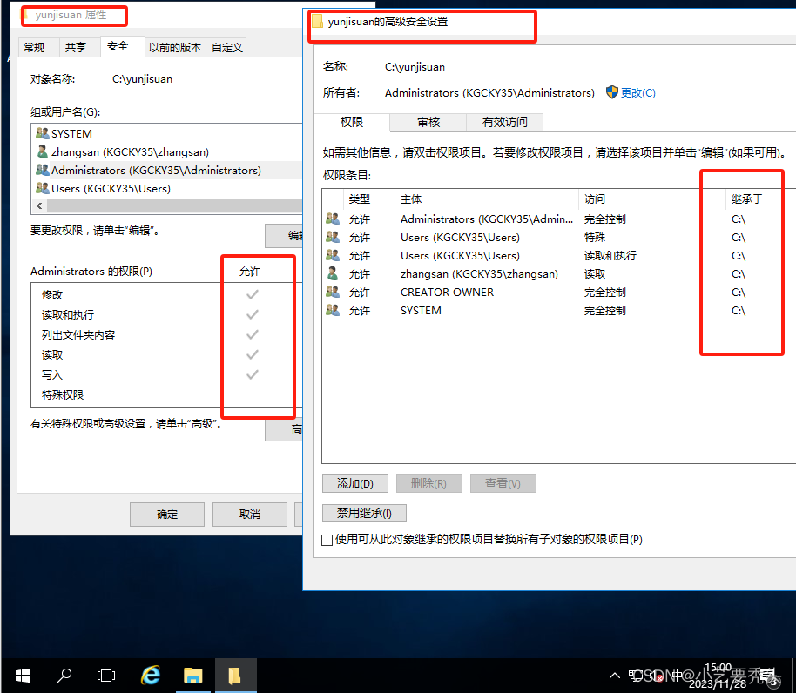The image size is (796, 693).
Task: Click Users group icon in properties list
Action: (43, 188)
